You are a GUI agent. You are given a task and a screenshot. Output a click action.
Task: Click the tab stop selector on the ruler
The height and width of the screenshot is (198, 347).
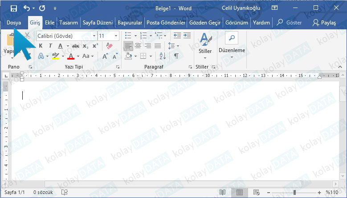[6, 76]
